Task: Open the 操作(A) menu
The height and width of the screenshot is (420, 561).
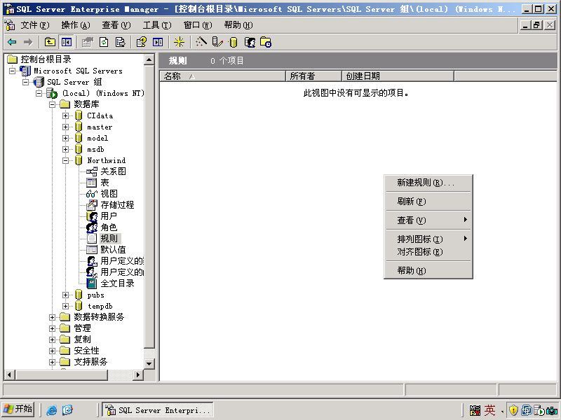Action: click(x=76, y=25)
